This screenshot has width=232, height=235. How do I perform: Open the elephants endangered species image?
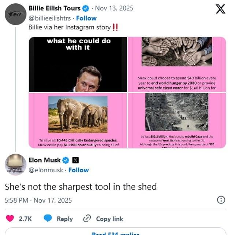click(x=78, y=120)
